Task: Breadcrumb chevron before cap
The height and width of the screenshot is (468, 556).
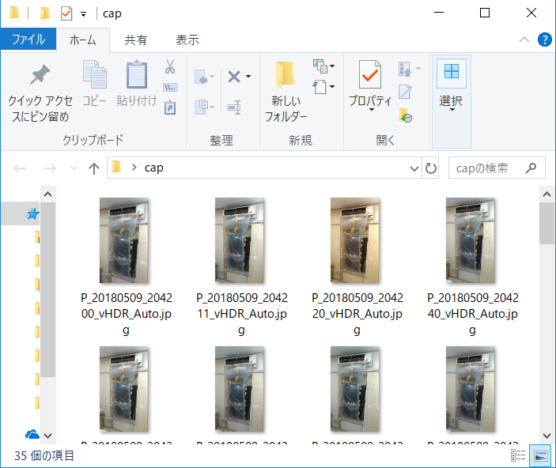Action: point(134,168)
